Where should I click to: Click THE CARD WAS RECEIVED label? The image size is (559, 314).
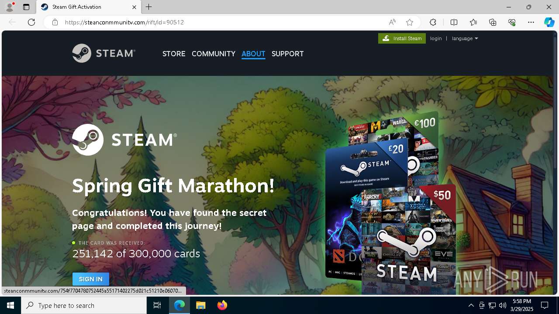[x=111, y=243]
